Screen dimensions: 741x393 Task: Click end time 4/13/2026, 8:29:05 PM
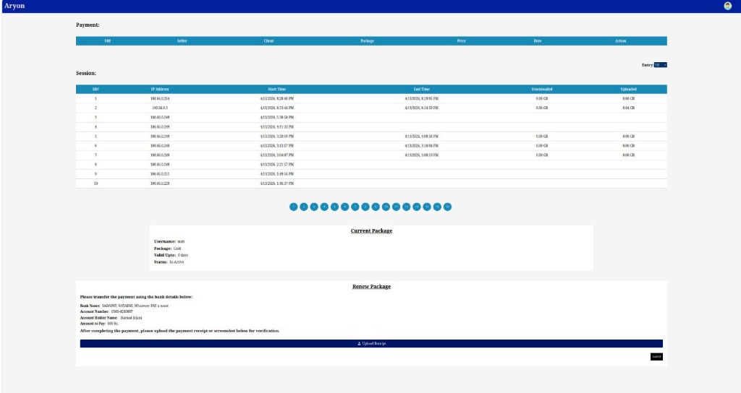pos(422,98)
